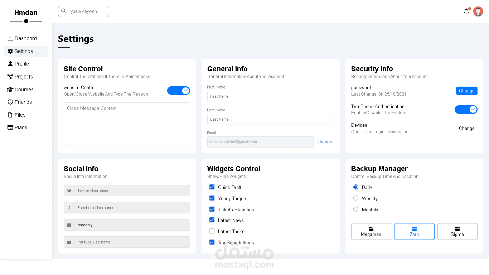Click the blue password Change button
This screenshot has width=489, height=275.
click(467, 91)
